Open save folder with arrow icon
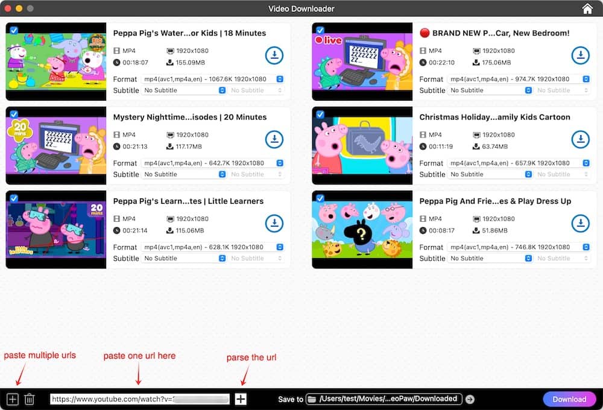The width and height of the screenshot is (603, 410). 470,399
